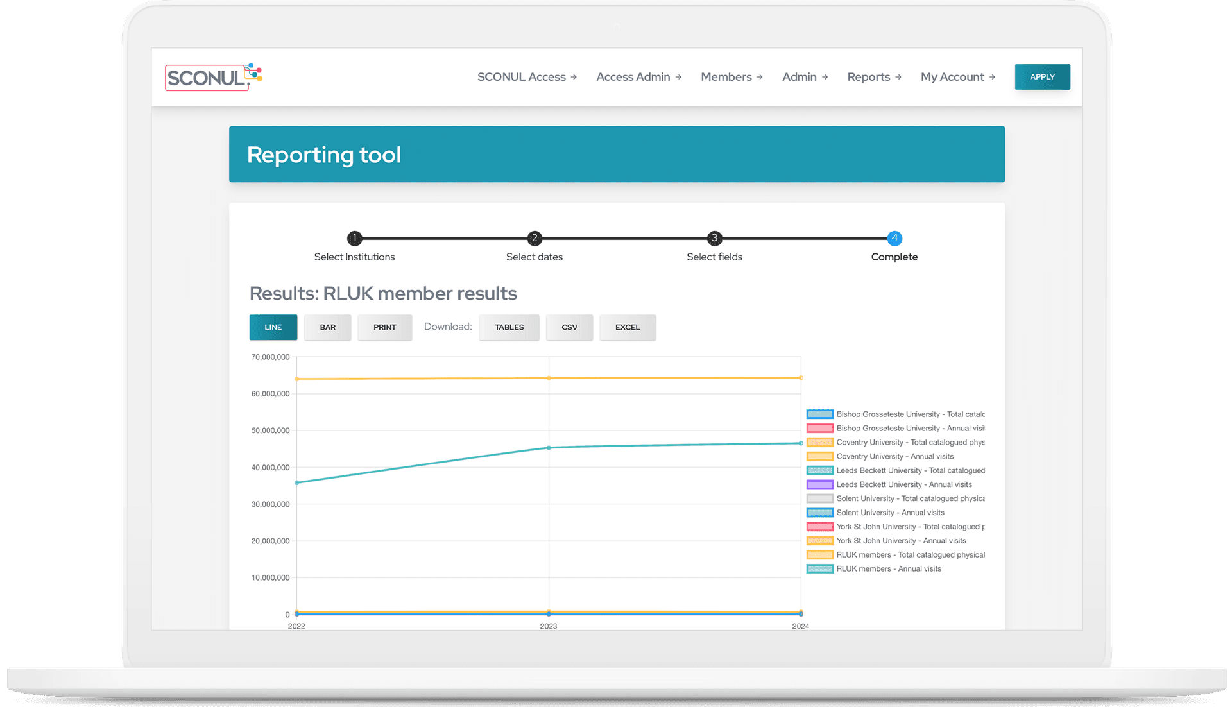1232x707 pixels.
Task: Open the Admin menu
Action: 800,76
